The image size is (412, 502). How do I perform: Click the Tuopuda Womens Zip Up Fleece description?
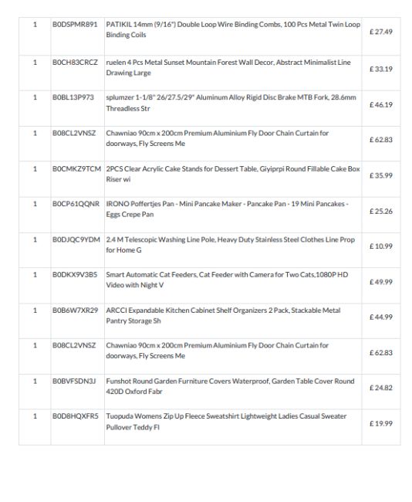tap(227, 422)
